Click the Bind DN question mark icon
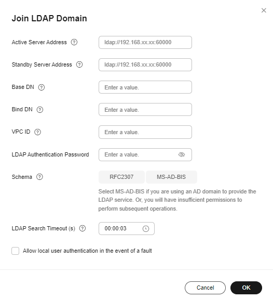 point(40,110)
